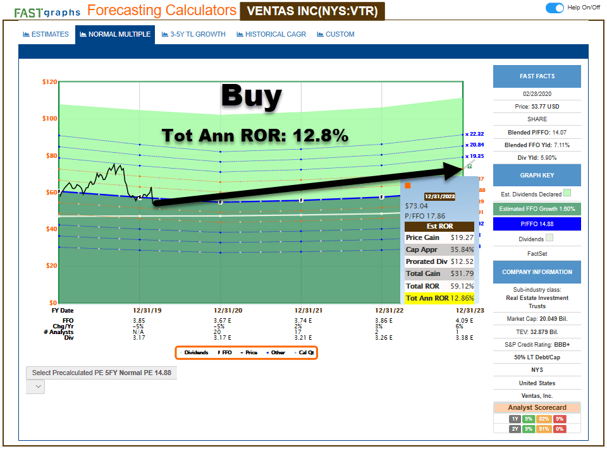Click the Real Estate Investment Trusts label

(x=537, y=302)
